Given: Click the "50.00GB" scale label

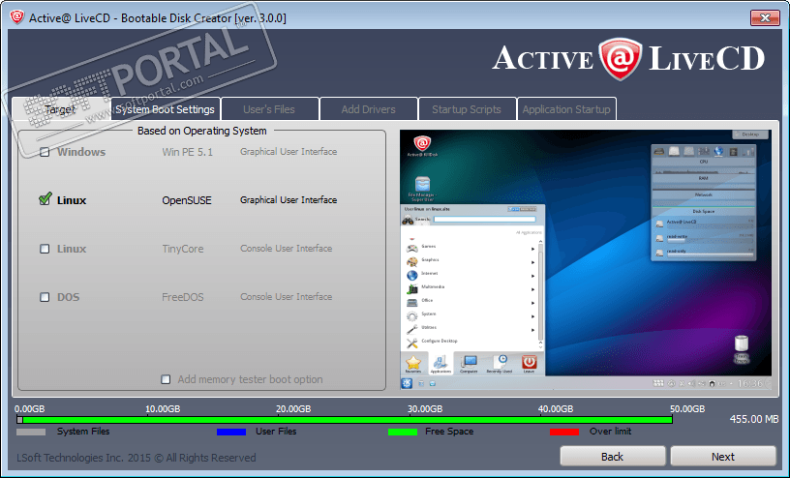Looking at the screenshot, I should [x=687, y=408].
